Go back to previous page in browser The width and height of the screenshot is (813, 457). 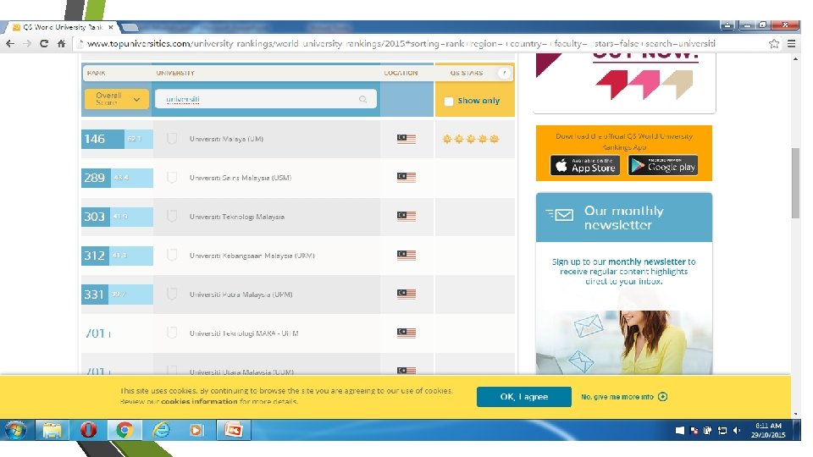(10, 43)
